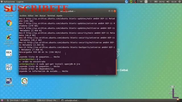Open the terminal Editar menu
Screen dimensions: 182x102
[x=31, y=16]
